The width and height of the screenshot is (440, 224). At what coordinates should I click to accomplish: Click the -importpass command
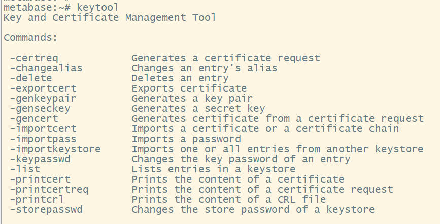pyautogui.click(x=42, y=139)
